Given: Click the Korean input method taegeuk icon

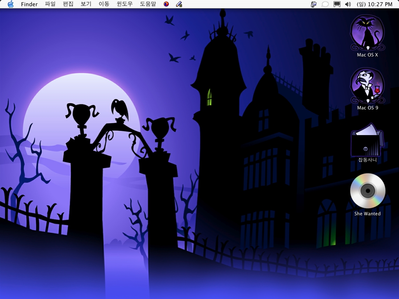Looking at the screenshot, I should pos(166,4).
